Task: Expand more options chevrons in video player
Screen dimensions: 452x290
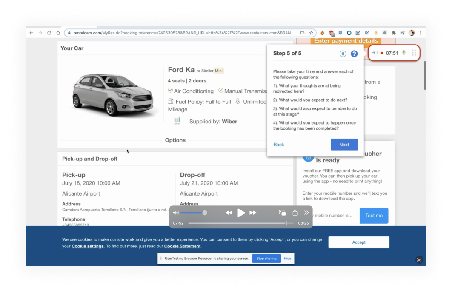Action: point(306,213)
